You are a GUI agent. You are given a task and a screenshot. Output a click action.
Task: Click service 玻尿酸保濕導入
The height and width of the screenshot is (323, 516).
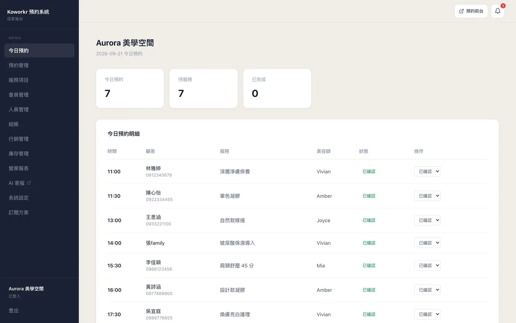coord(237,243)
